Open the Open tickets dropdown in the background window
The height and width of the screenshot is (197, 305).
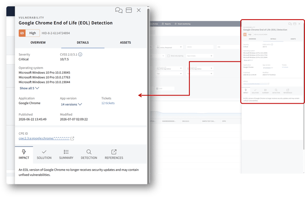click(200, 56)
